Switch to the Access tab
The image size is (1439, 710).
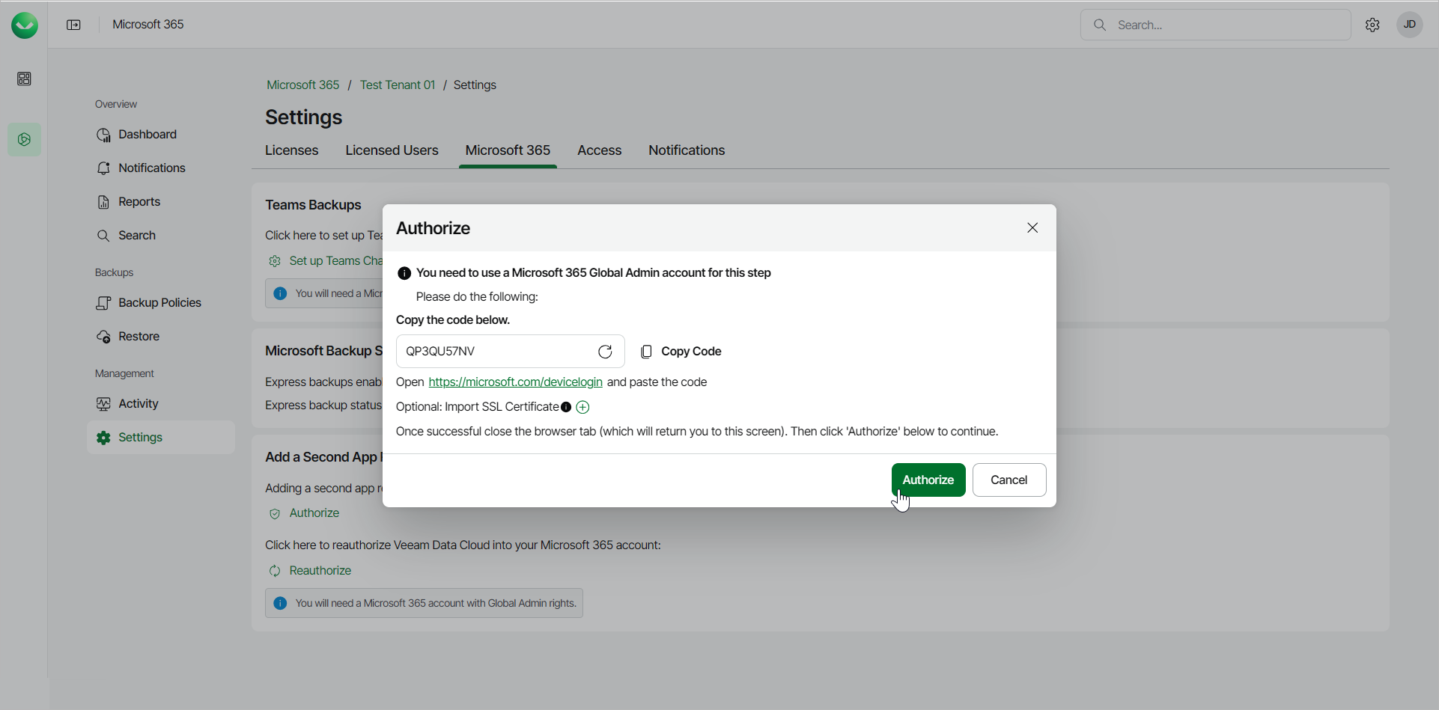(599, 150)
